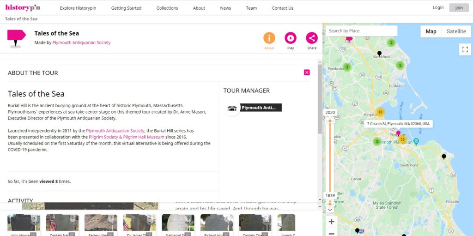
Task: Click the Join button
Action: click(x=459, y=8)
